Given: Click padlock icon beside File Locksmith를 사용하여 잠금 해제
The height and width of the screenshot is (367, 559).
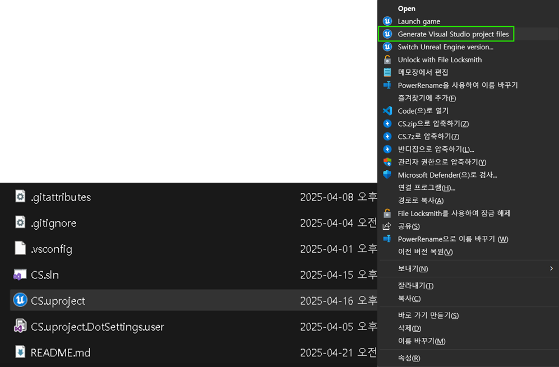Looking at the screenshot, I should point(387,213).
